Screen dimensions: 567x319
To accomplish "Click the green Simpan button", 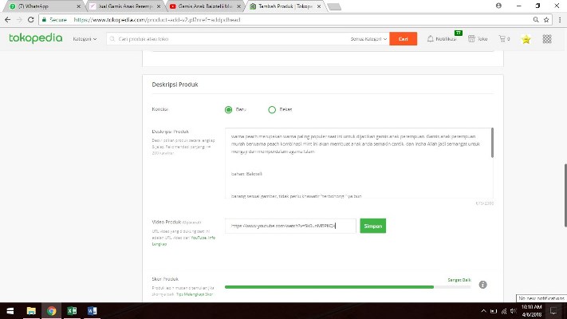I will pos(373,226).
